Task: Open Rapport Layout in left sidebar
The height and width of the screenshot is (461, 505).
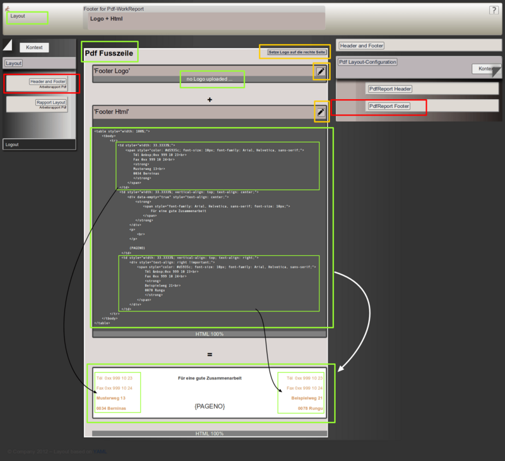Action: pyautogui.click(x=51, y=102)
